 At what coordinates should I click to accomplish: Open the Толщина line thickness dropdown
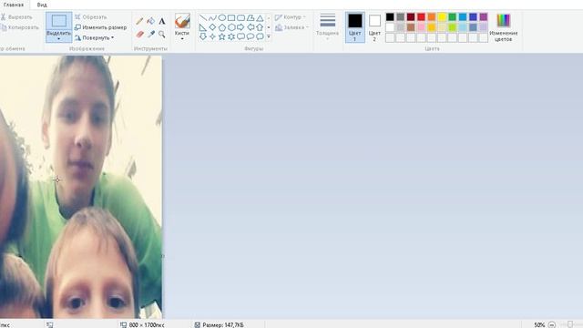tap(328, 26)
